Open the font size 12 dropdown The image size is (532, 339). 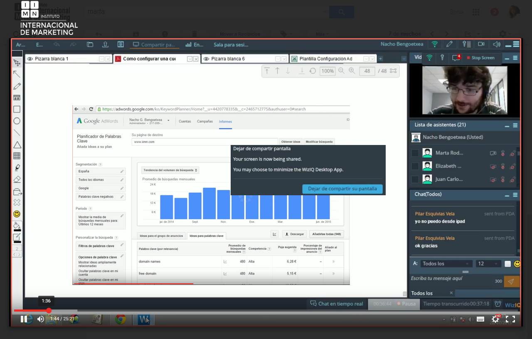coord(489,264)
